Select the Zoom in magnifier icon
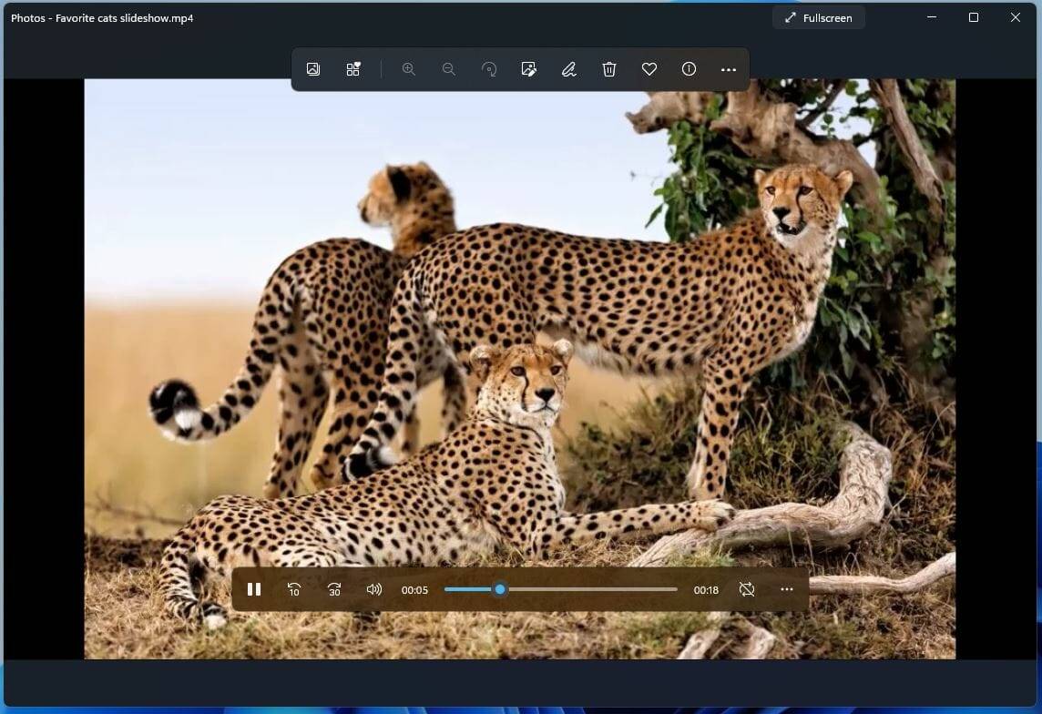Viewport: 1042px width, 714px height. click(x=409, y=68)
